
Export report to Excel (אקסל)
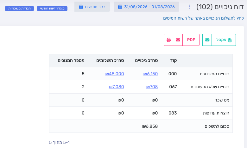tap(224, 40)
